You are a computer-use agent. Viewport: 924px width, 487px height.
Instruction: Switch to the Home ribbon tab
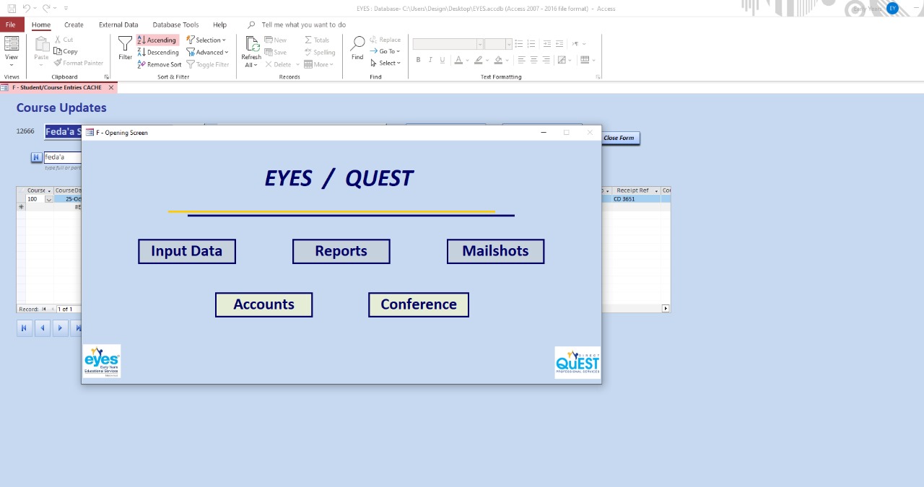[x=41, y=25]
